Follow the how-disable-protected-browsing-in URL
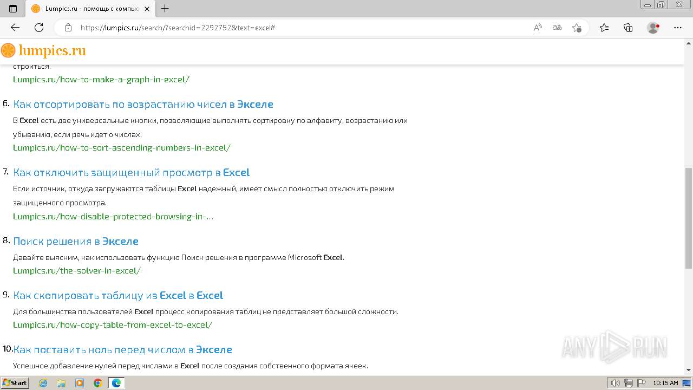 point(113,216)
